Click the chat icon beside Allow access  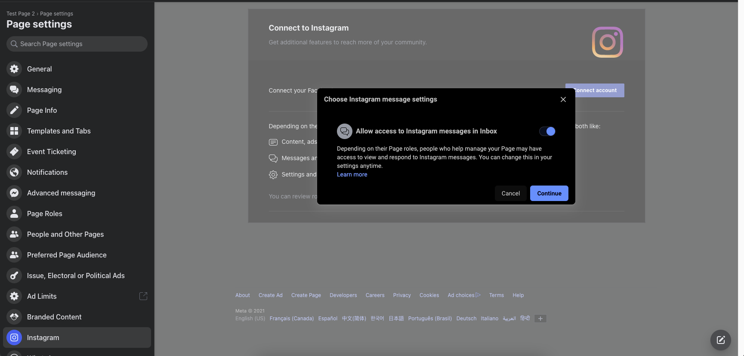(345, 131)
